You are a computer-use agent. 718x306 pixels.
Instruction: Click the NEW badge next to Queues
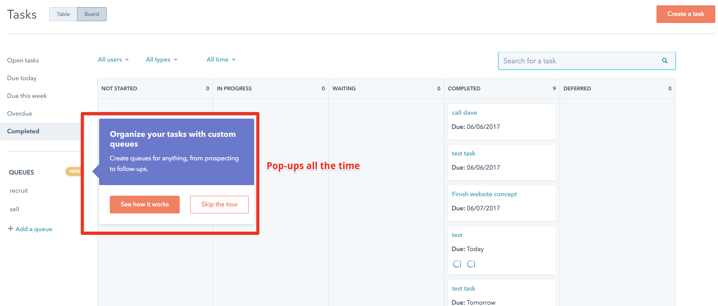click(74, 171)
